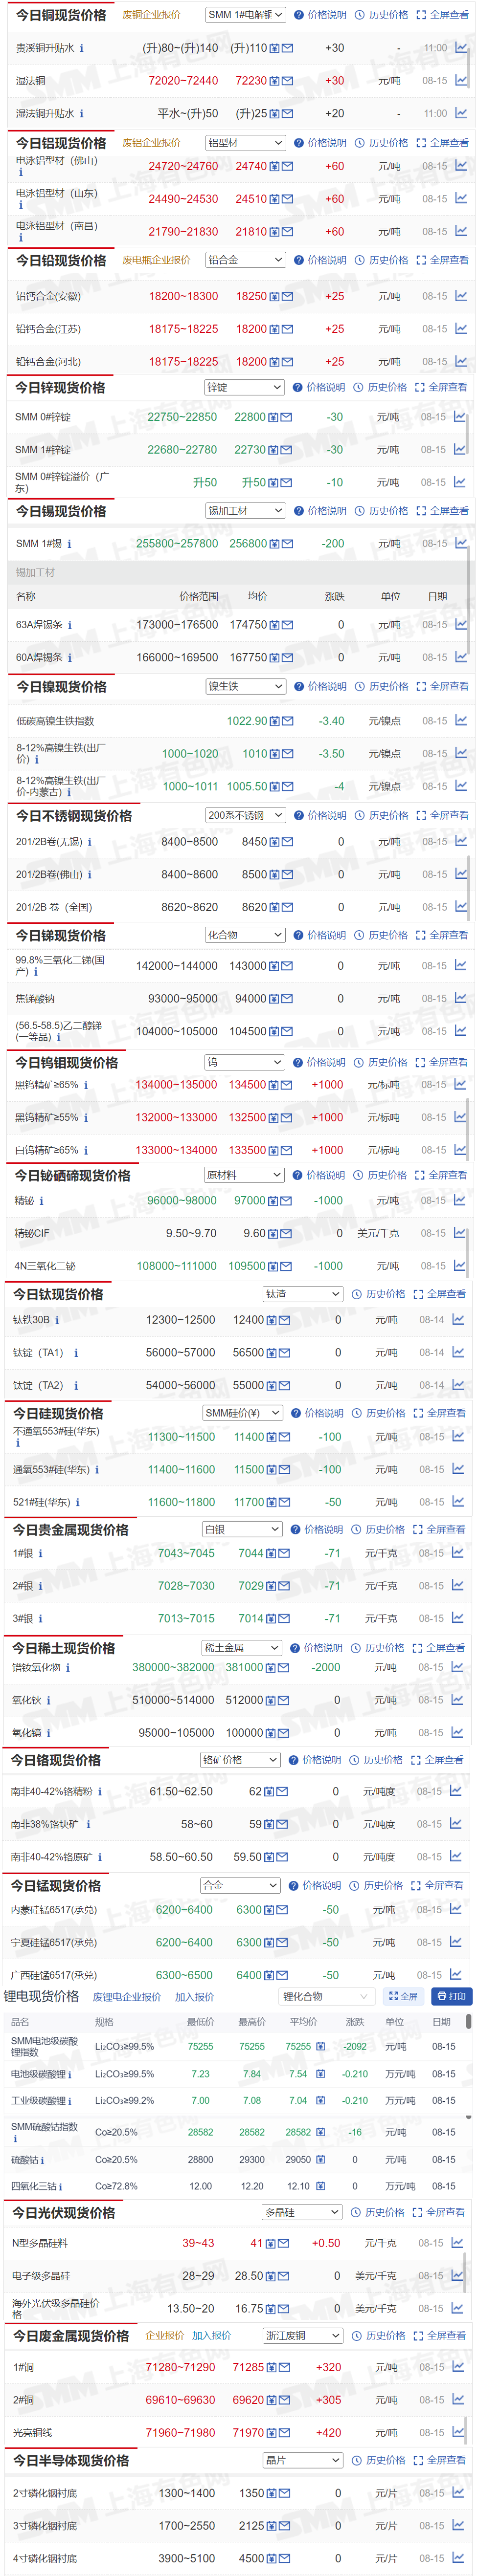The image size is (478, 2576).
Task: Open the 铝型材 category dropdown
Action: click(246, 143)
